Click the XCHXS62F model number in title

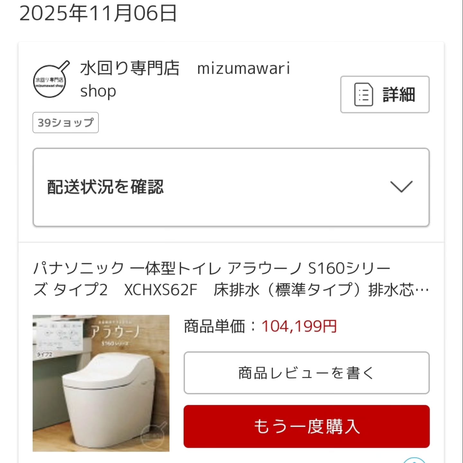click(160, 290)
